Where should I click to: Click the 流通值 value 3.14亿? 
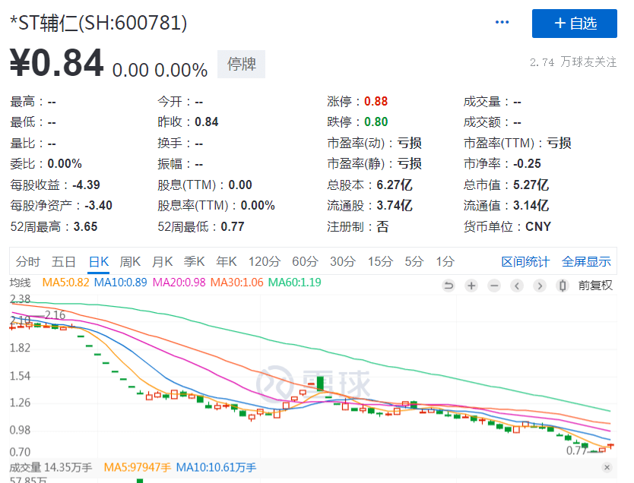(x=531, y=206)
